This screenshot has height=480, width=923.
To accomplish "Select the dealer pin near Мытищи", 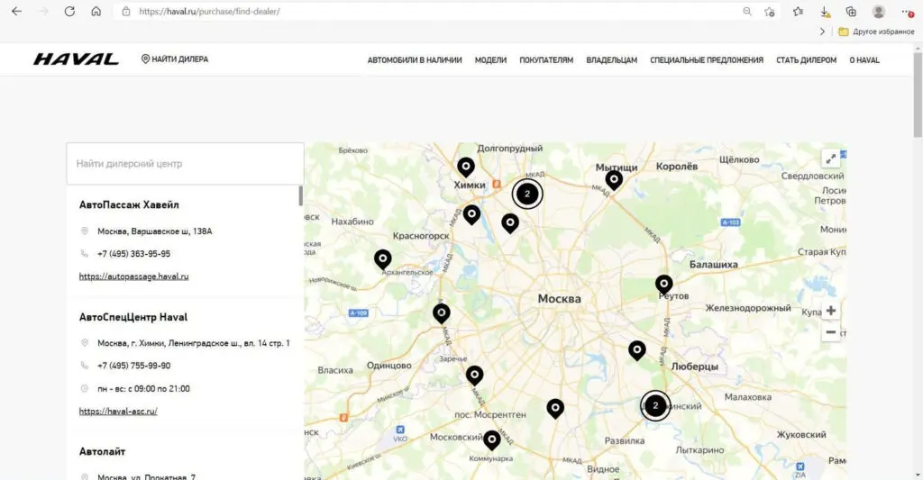I will [x=614, y=179].
